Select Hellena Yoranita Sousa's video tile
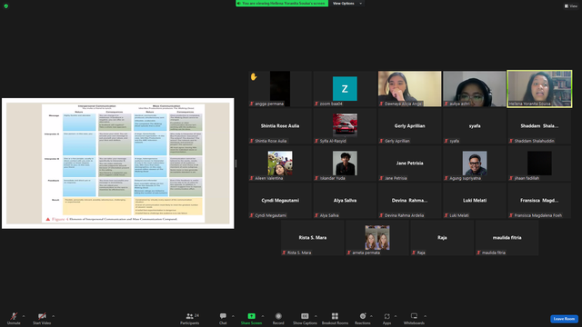 [539, 89]
